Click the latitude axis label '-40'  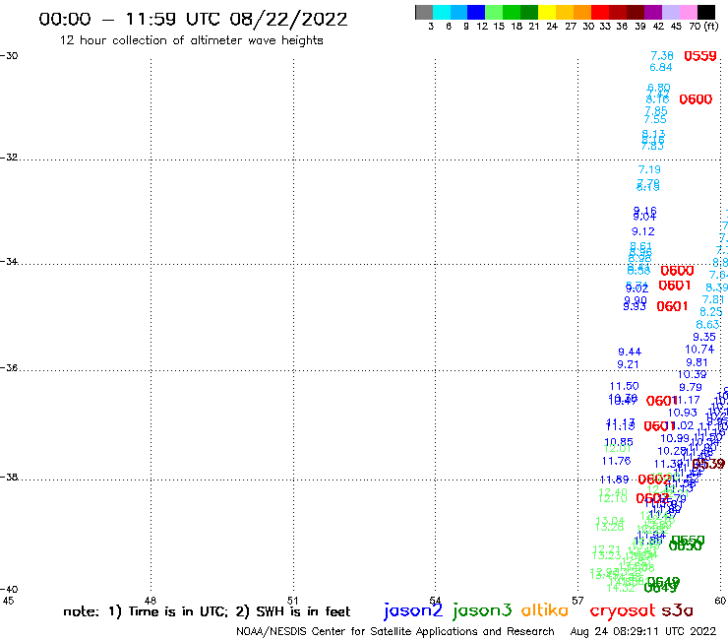[9, 589]
